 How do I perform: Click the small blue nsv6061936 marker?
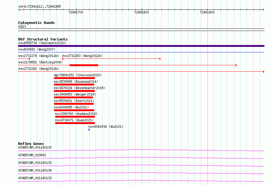point(89,130)
